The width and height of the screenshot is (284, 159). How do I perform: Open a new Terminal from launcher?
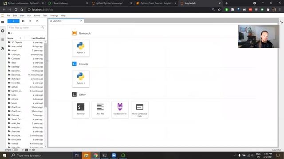pos(81,110)
